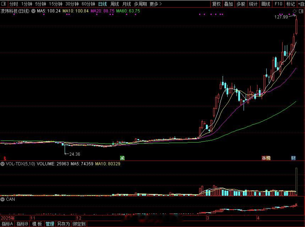Viewport: 305px width, 227px height.
Task: Open F10 company information
Action: click(278, 4)
